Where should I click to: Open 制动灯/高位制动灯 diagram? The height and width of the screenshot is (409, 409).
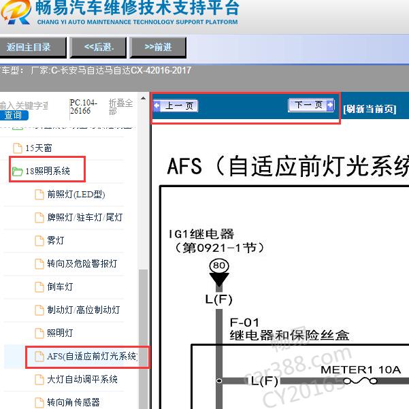click(x=84, y=310)
